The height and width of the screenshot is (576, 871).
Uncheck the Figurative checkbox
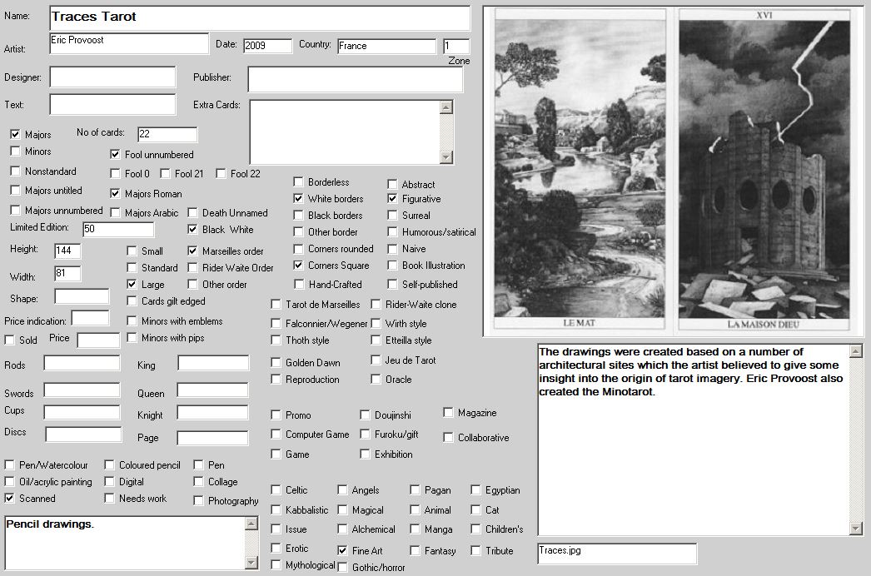[393, 199]
